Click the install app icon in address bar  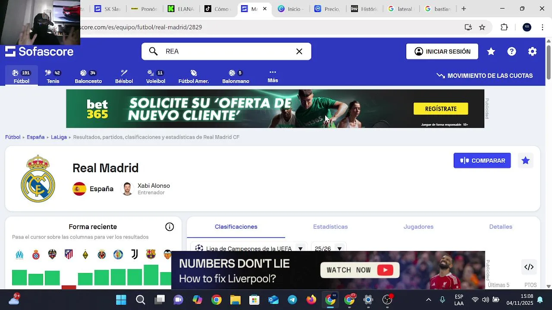(x=468, y=27)
